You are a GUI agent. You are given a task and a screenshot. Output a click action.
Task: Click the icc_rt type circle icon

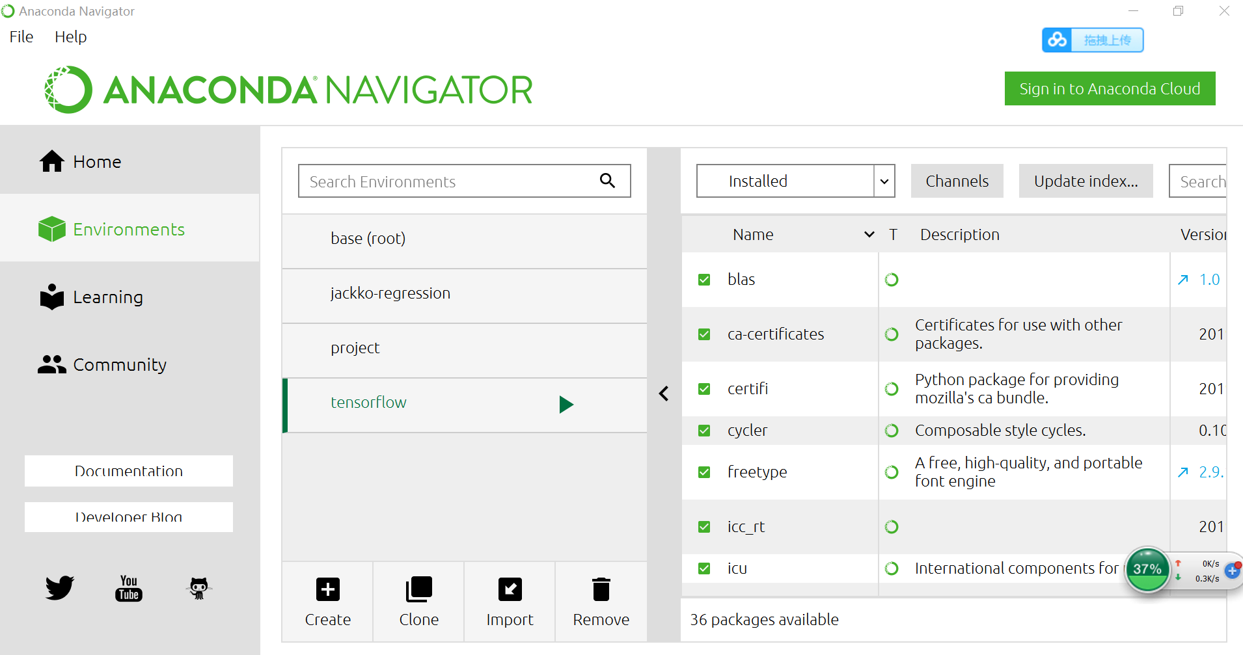pos(892,527)
